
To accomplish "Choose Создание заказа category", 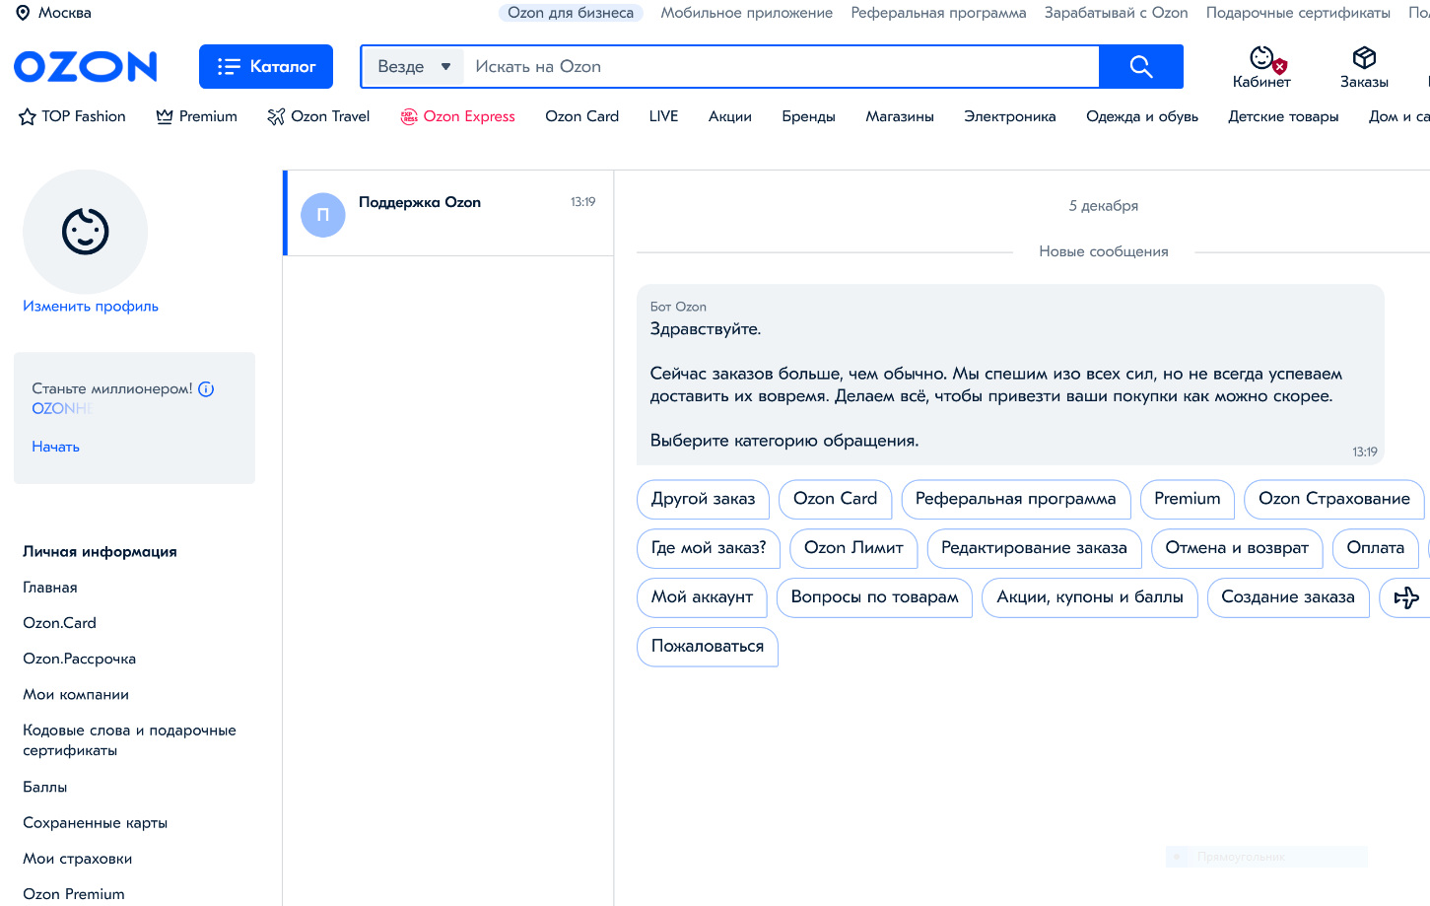I will (1287, 597).
